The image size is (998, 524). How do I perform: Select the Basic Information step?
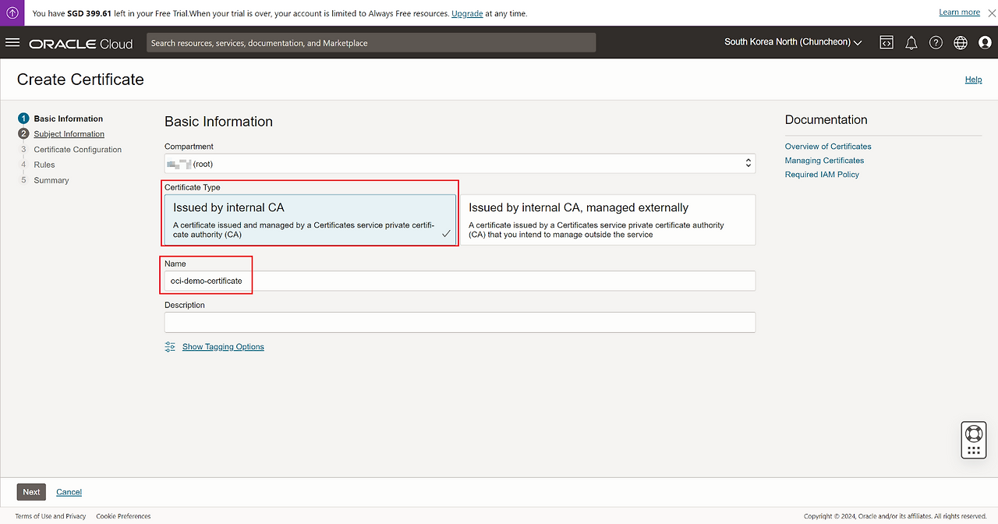[68, 119]
